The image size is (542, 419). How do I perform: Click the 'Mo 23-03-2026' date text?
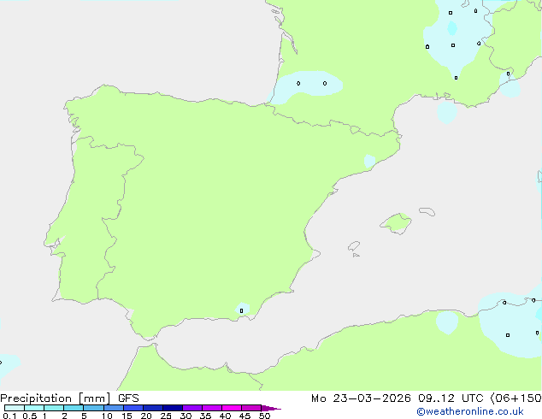[361, 398]
